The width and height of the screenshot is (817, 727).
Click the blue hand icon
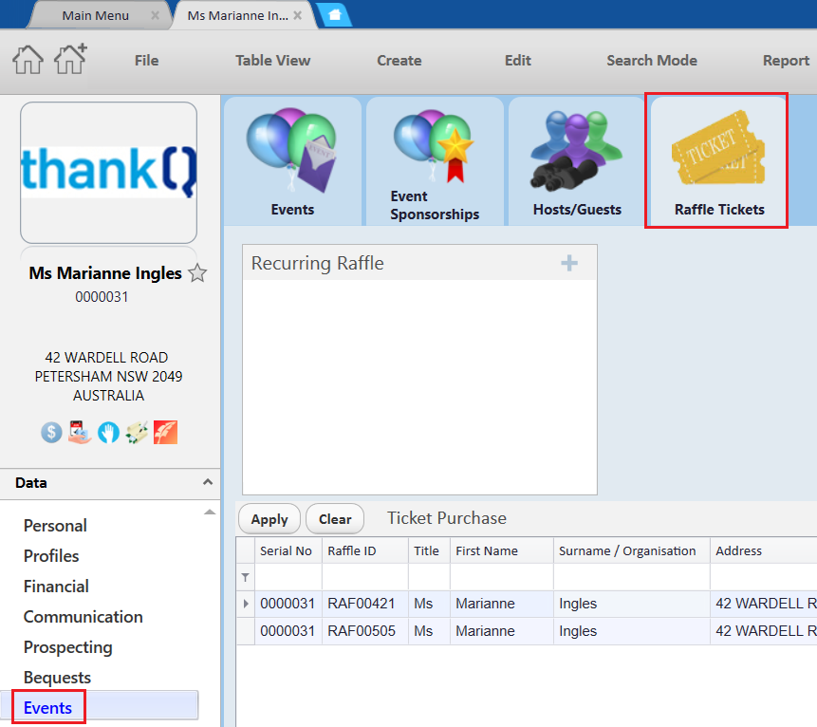pyautogui.click(x=108, y=433)
